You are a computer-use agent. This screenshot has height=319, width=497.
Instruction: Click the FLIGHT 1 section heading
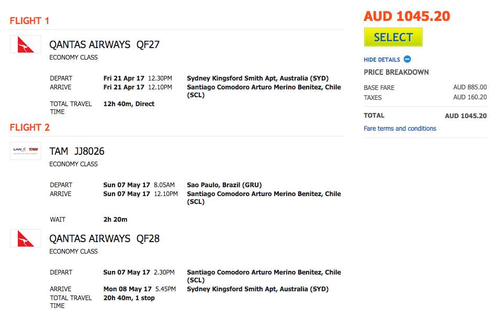click(29, 21)
